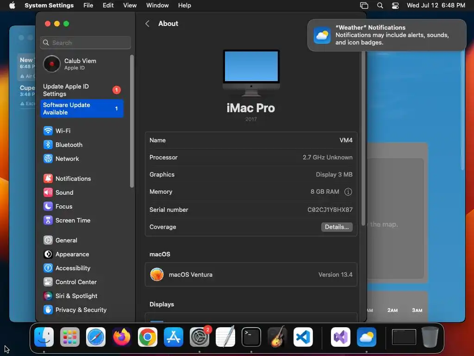Image resolution: width=474 pixels, height=356 pixels.
Task: Open Bluetooth settings in sidebar
Action: pos(81,145)
